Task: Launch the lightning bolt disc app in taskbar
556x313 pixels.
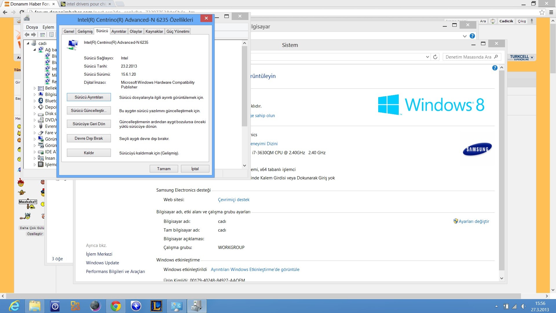Action: [136, 306]
